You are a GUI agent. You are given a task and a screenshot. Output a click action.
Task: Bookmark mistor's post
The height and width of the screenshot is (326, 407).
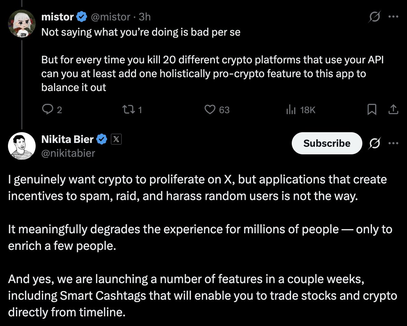tap(371, 110)
